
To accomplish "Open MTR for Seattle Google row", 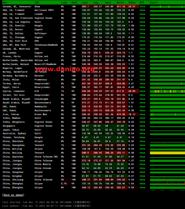I will [142, 25].
